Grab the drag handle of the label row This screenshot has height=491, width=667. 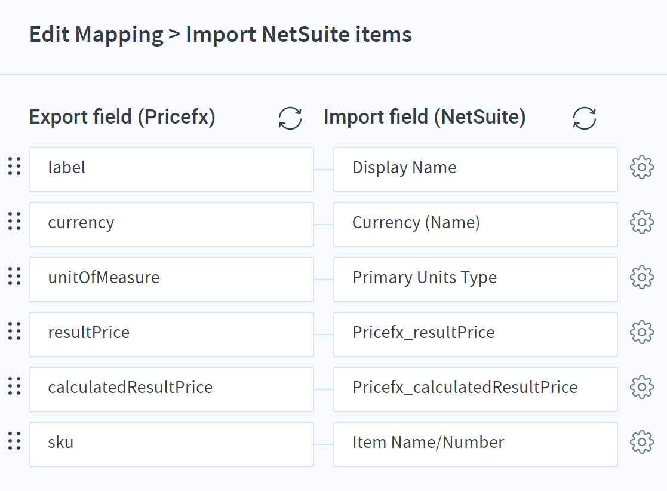click(14, 167)
